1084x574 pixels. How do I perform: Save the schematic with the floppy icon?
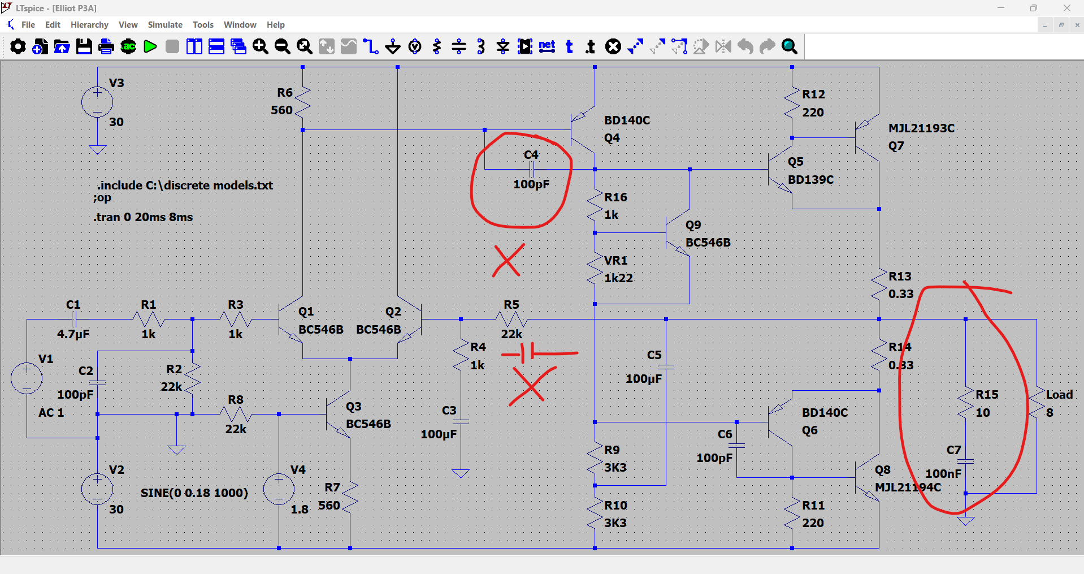click(x=84, y=46)
